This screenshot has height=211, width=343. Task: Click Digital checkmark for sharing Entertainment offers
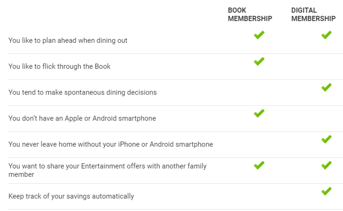pos(326,165)
